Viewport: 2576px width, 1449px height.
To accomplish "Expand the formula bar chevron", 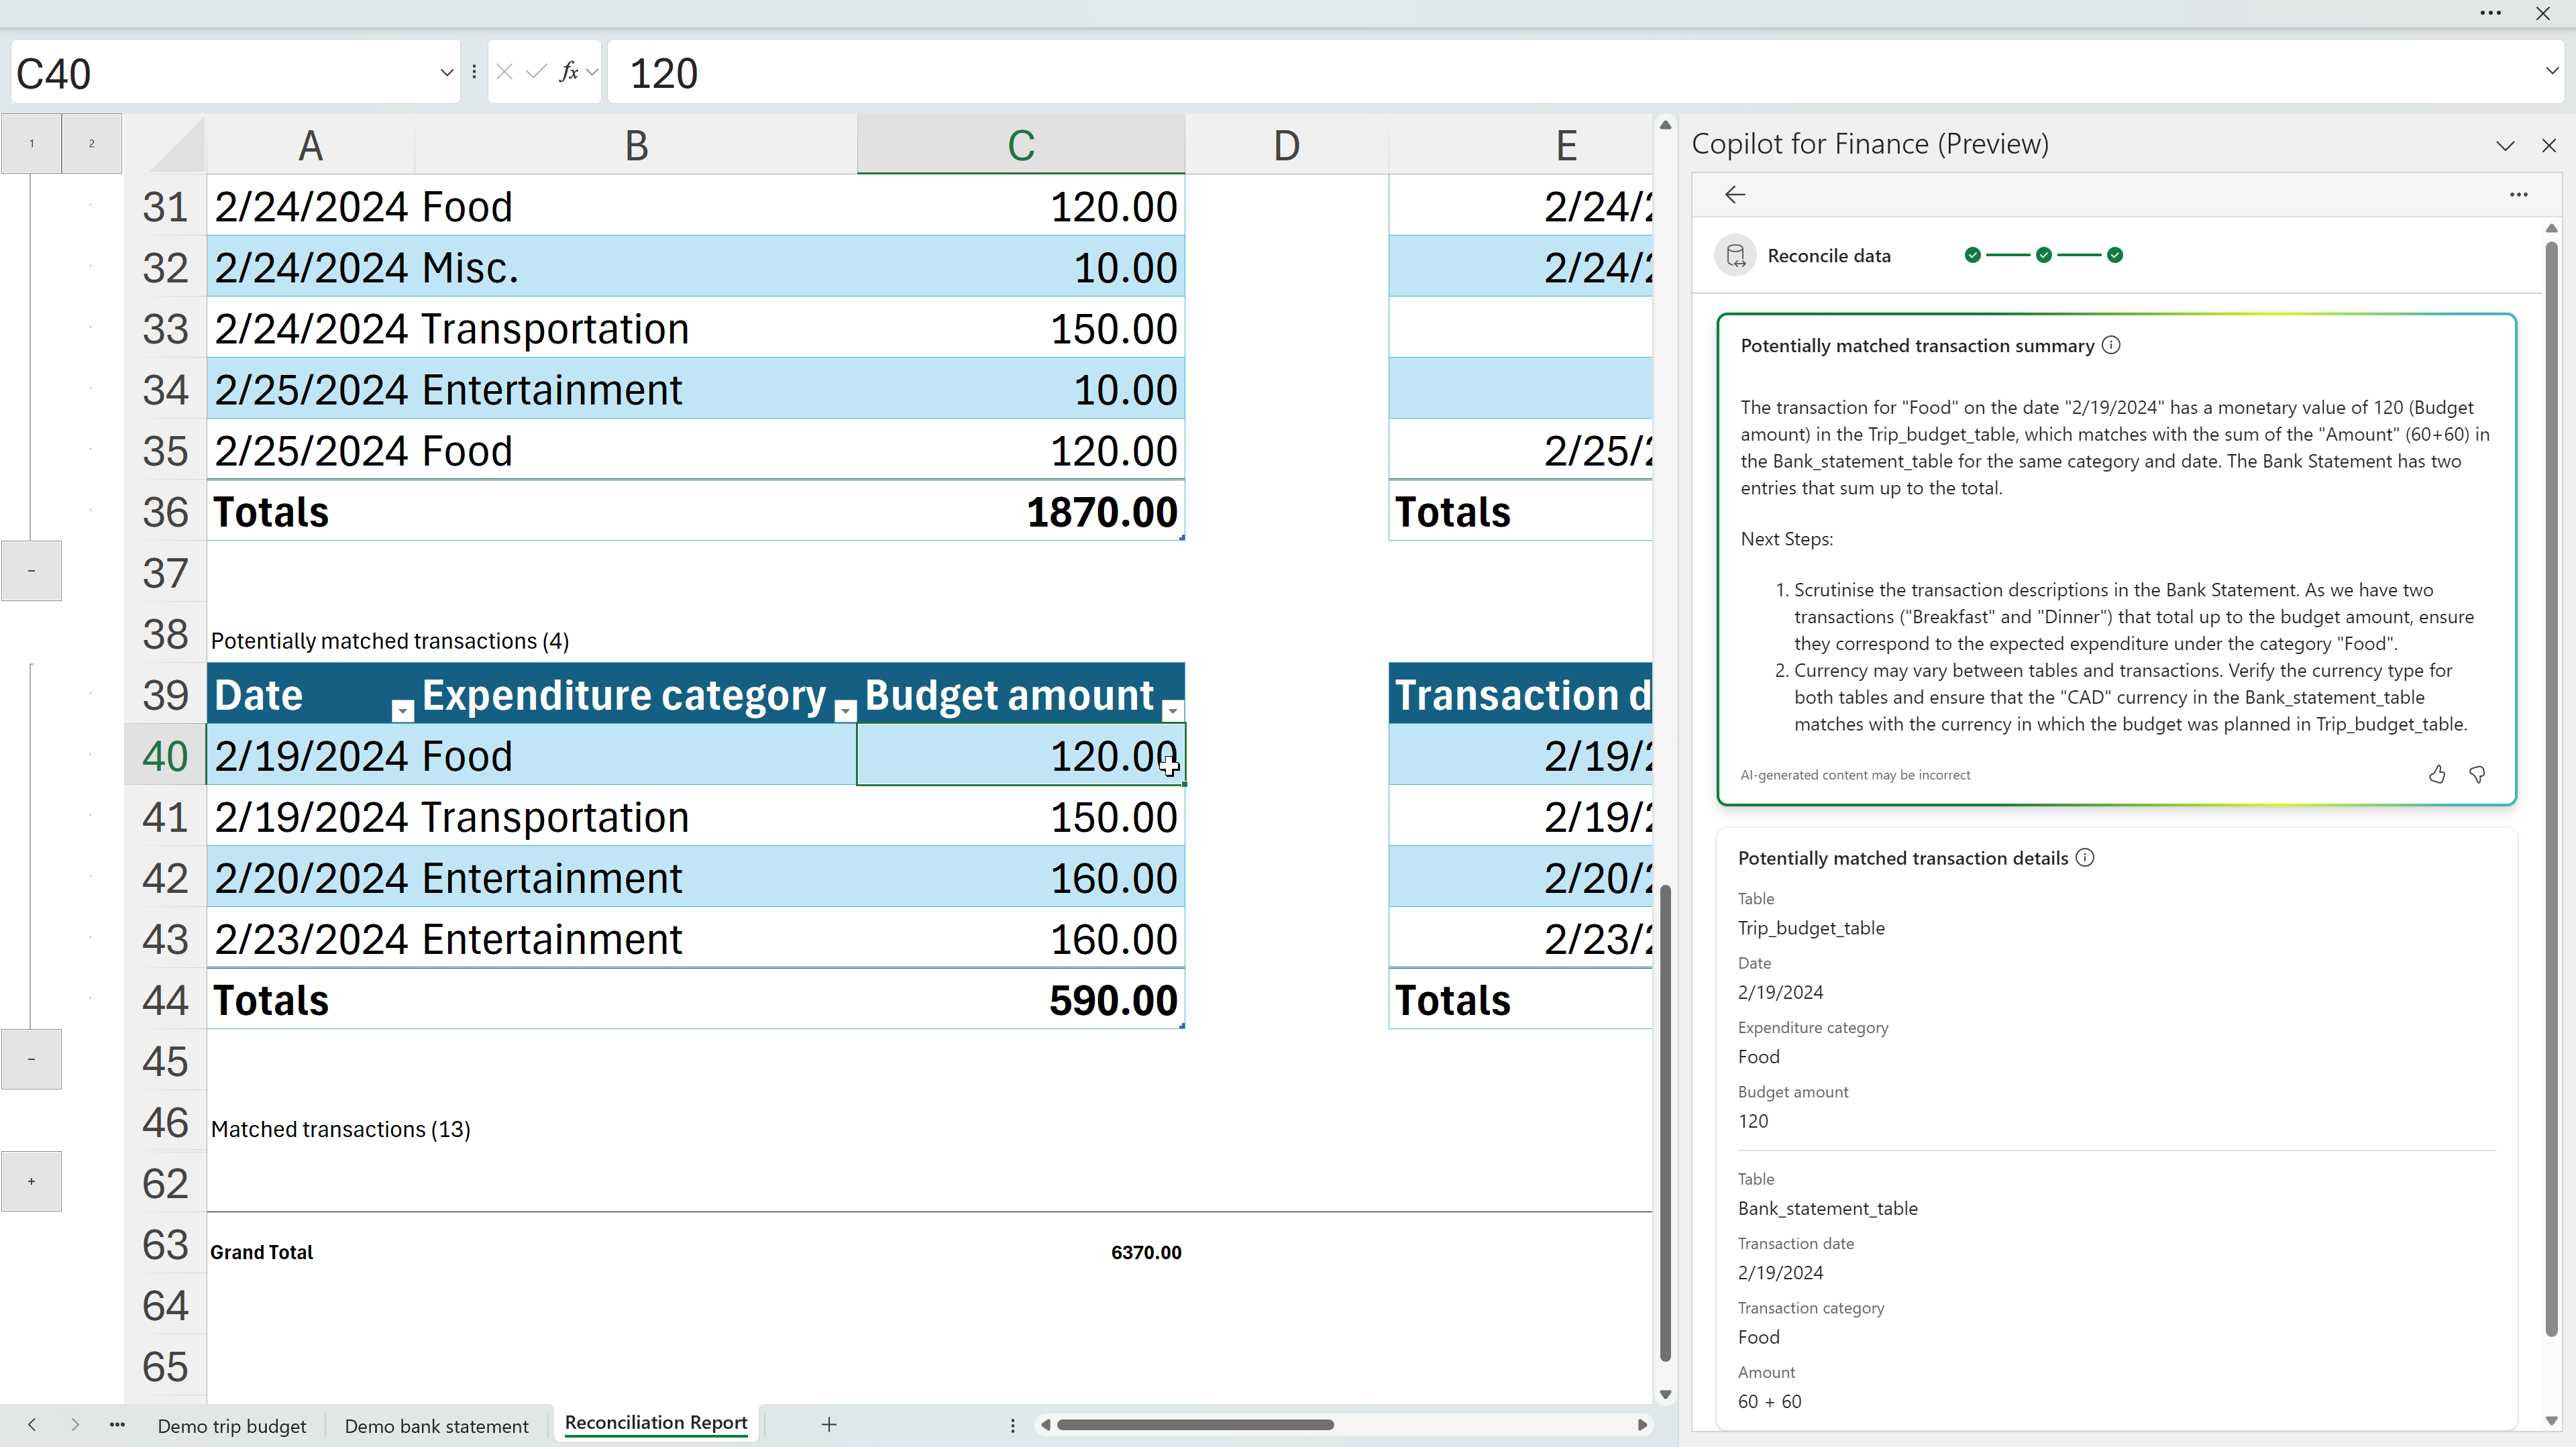I will [x=2551, y=72].
